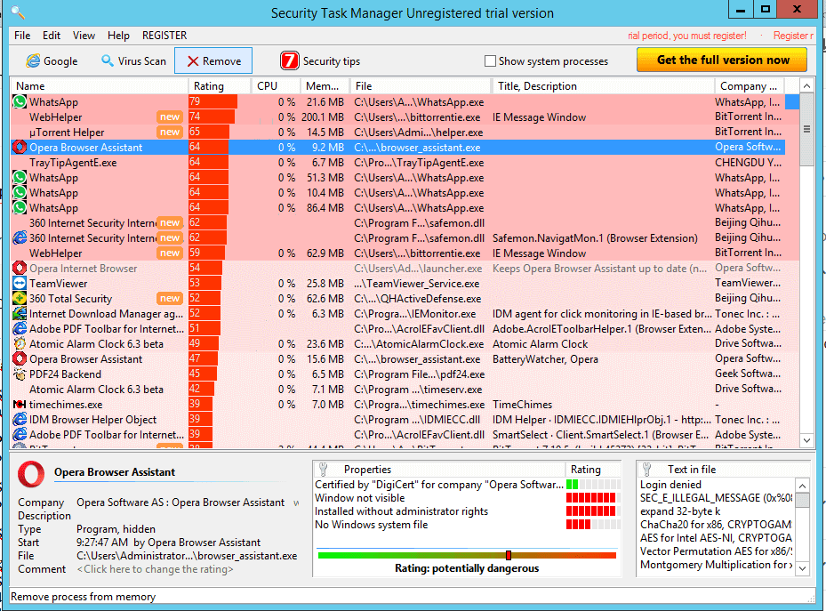Select the TrayTipAgentE.exe row
Viewport: 826px width, 611px height.
coord(397,163)
